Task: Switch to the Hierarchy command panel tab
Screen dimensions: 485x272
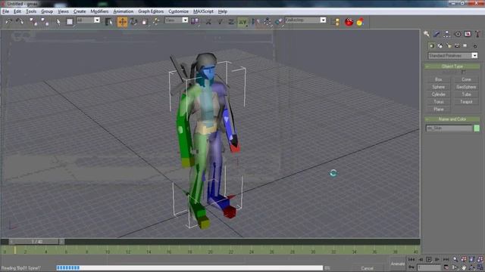Action: coord(446,34)
